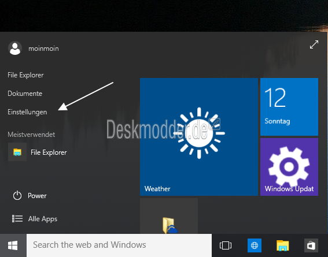Screen dimensions: 328x257
Task: Launch the globe browser icon on taskbar
Action: point(255,245)
